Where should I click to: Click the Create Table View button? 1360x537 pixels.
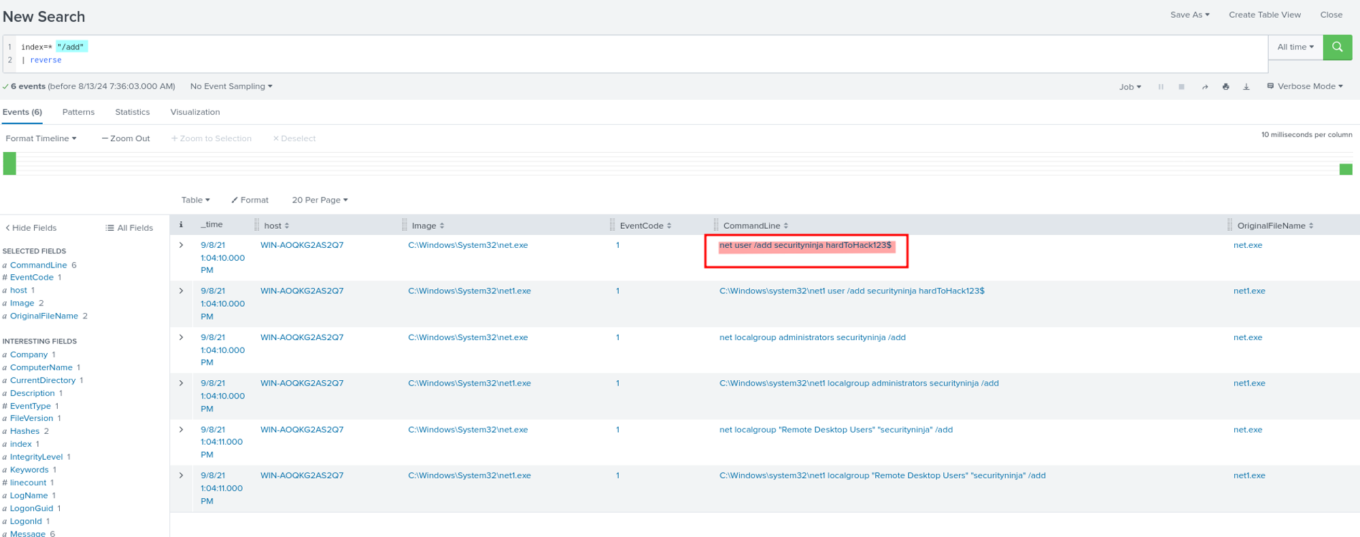(1264, 15)
